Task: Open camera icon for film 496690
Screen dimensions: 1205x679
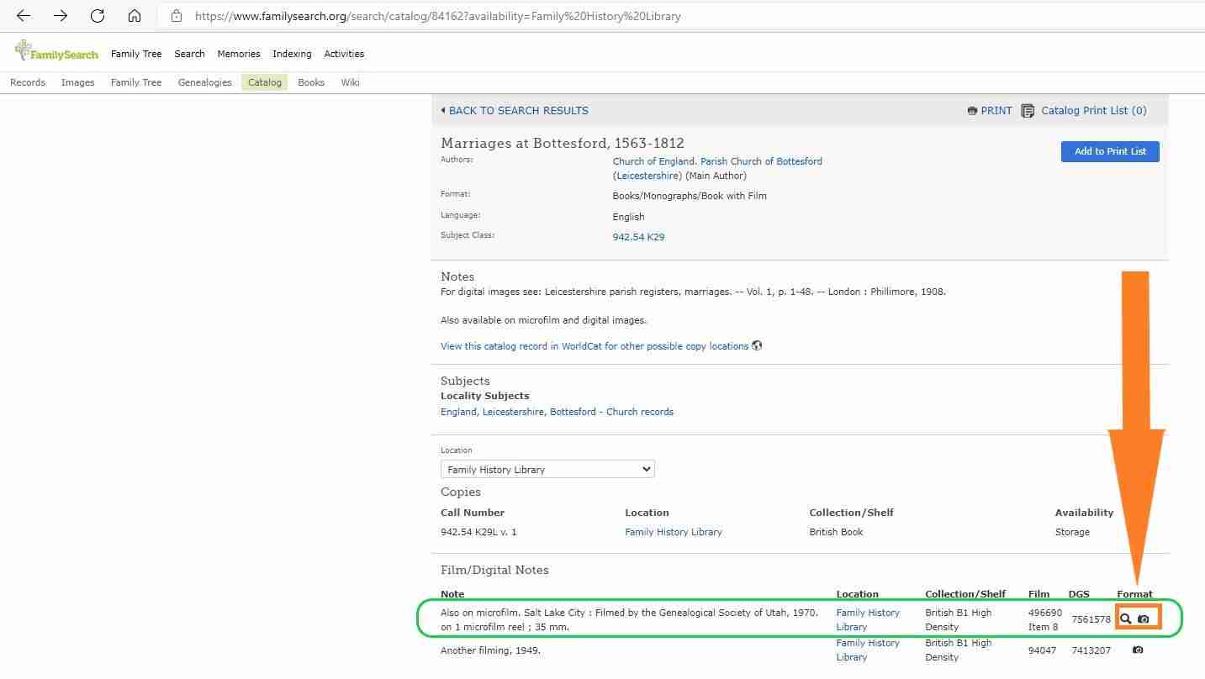Action: (1144, 618)
